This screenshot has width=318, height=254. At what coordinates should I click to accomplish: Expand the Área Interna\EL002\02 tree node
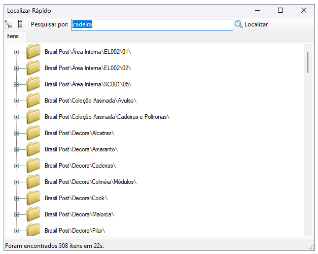[16, 68]
